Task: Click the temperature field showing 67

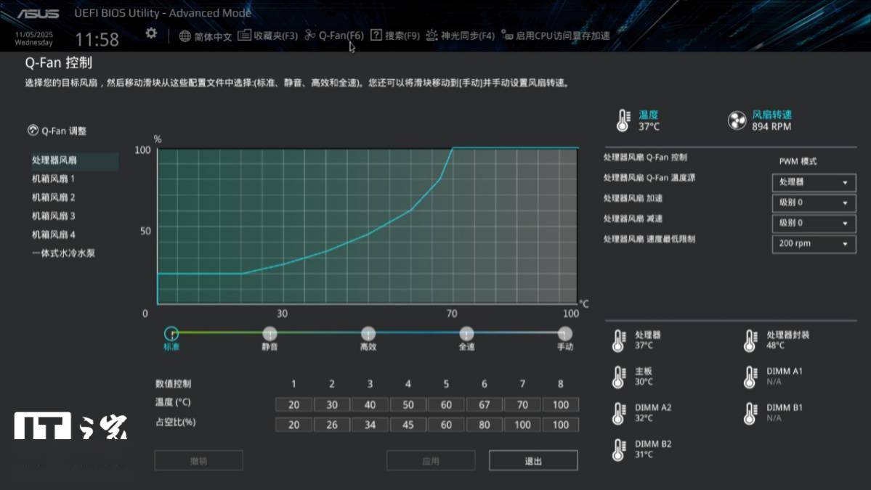Action: (x=484, y=404)
